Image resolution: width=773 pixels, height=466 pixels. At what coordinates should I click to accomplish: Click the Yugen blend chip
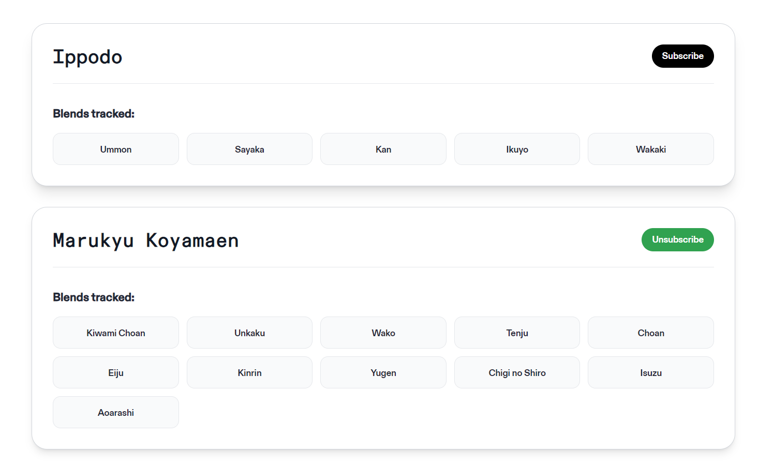pyautogui.click(x=383, y=372)
